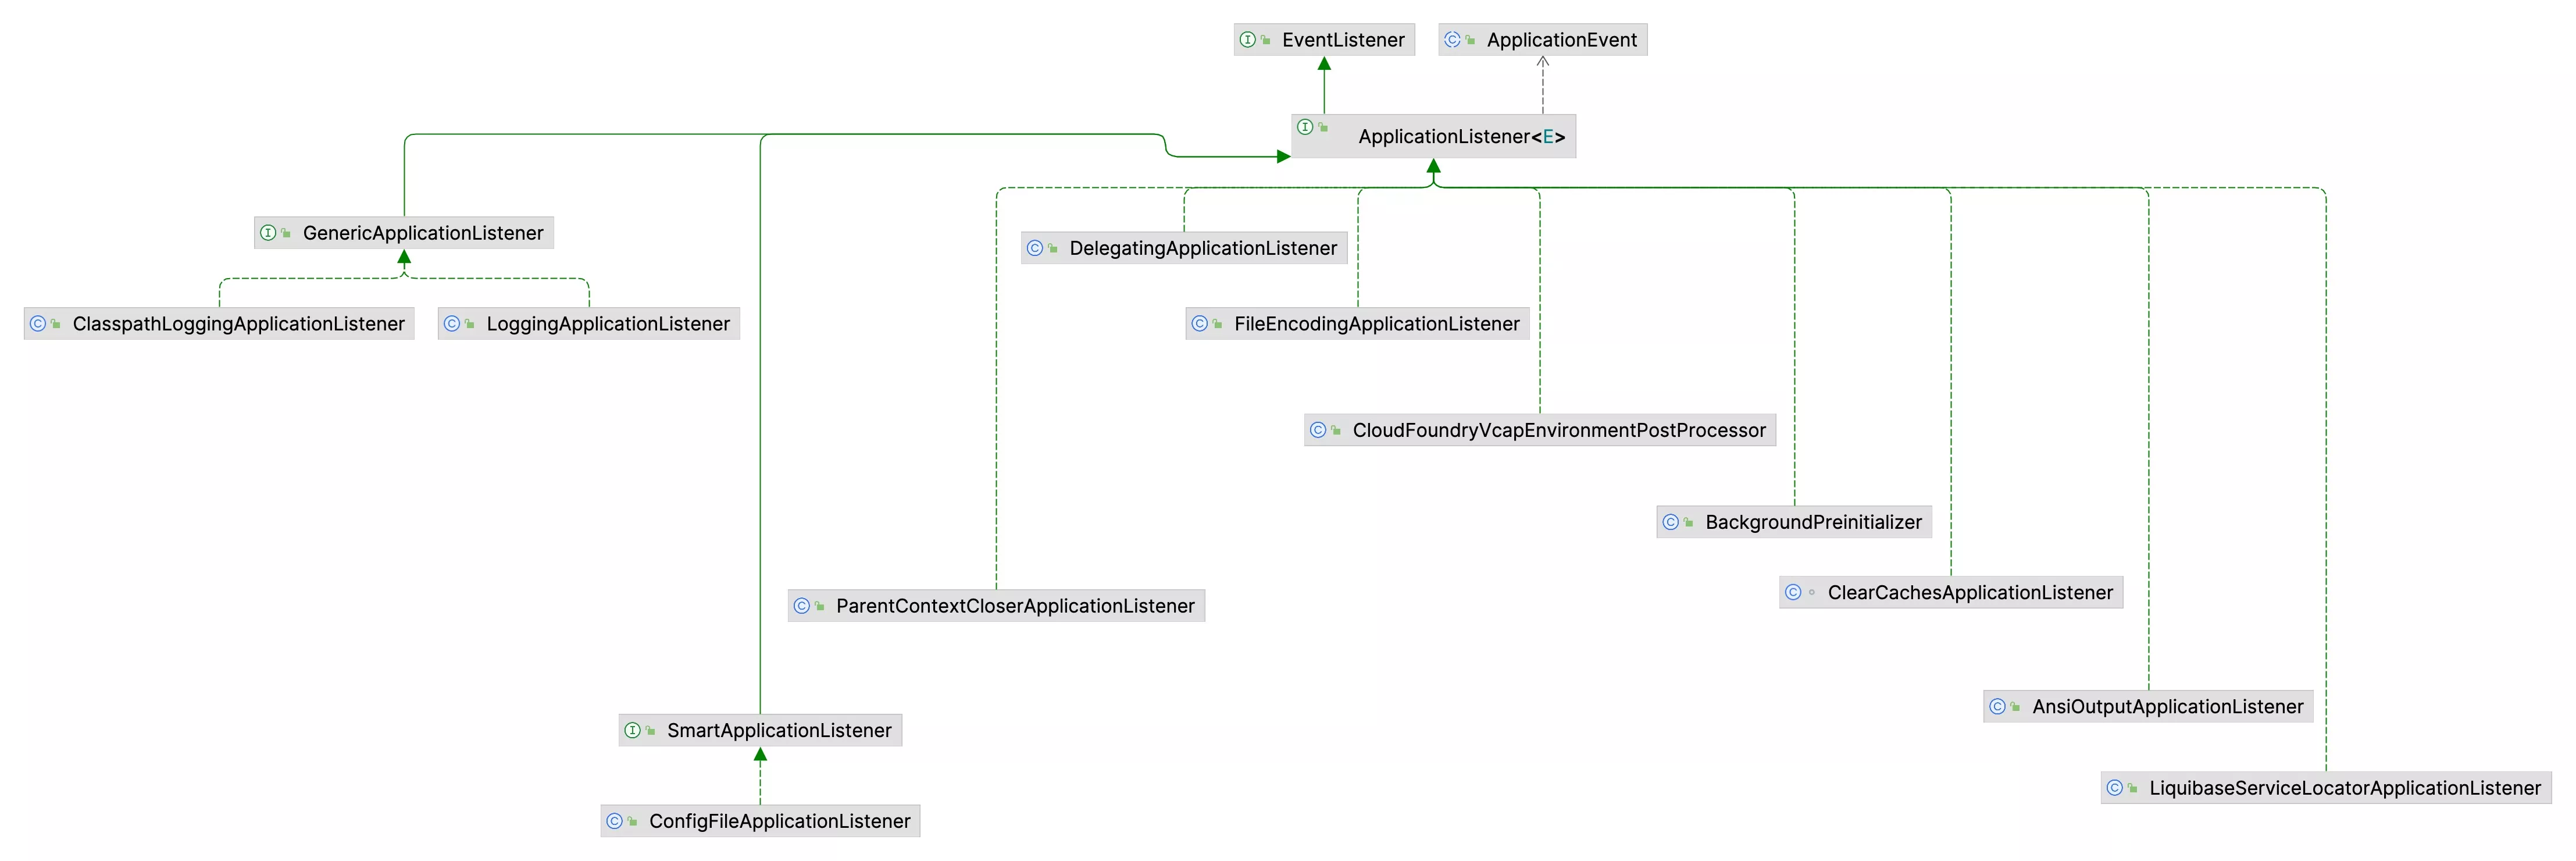
Task: Select ClearCachesApplicationListener node
Action: 1951,592
